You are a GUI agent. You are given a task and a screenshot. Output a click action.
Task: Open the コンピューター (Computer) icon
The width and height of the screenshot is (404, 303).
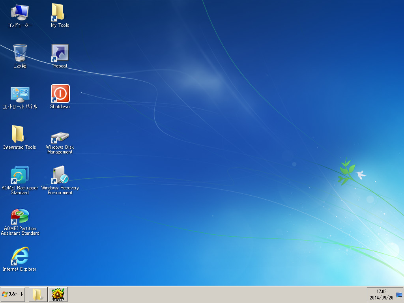pyautogui.click(x=20, y=12)
